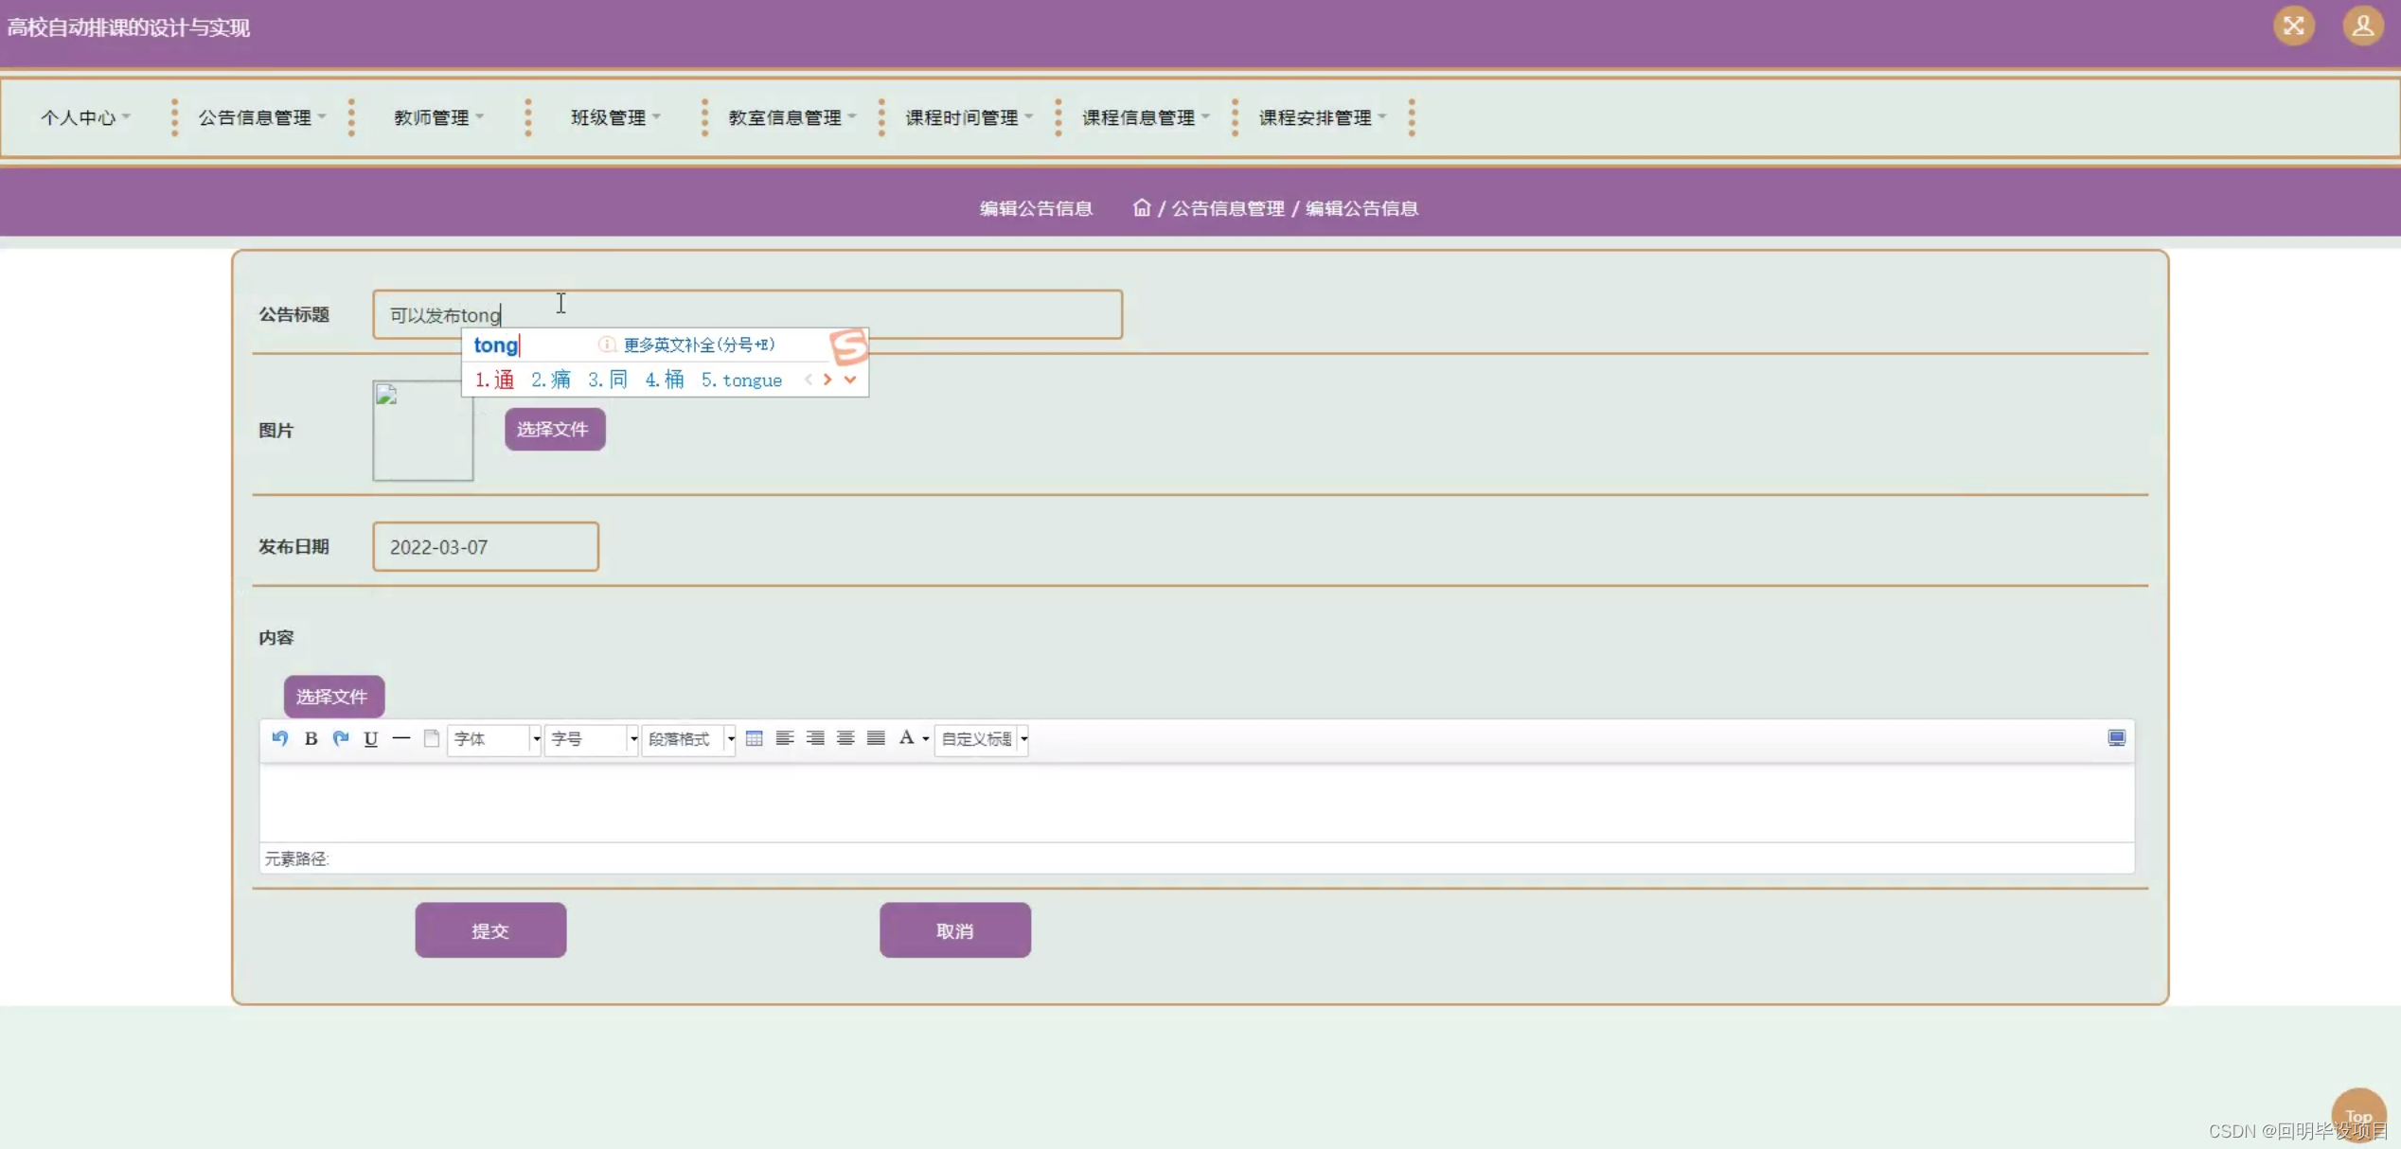Align text left in editor
The height and width of the screenshot is (1149, 2401).
pyautogui.click(x=785, y=738)
